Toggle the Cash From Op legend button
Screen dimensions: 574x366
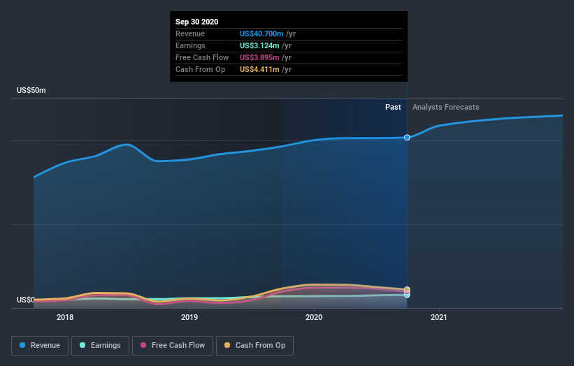click(254, 346)
